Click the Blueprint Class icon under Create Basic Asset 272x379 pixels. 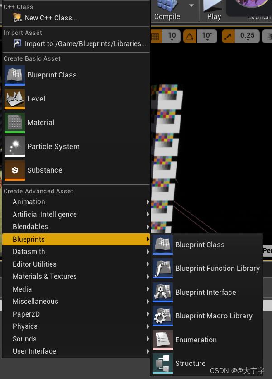coord(15,75)
